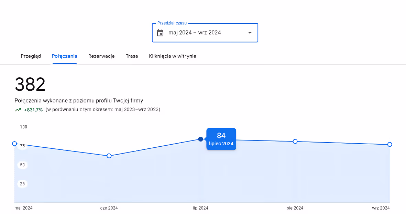
Task: Click the 50 value axis label
Action: [23, 165]
